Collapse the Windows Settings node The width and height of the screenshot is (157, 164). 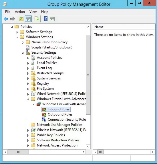pos(17,37)
